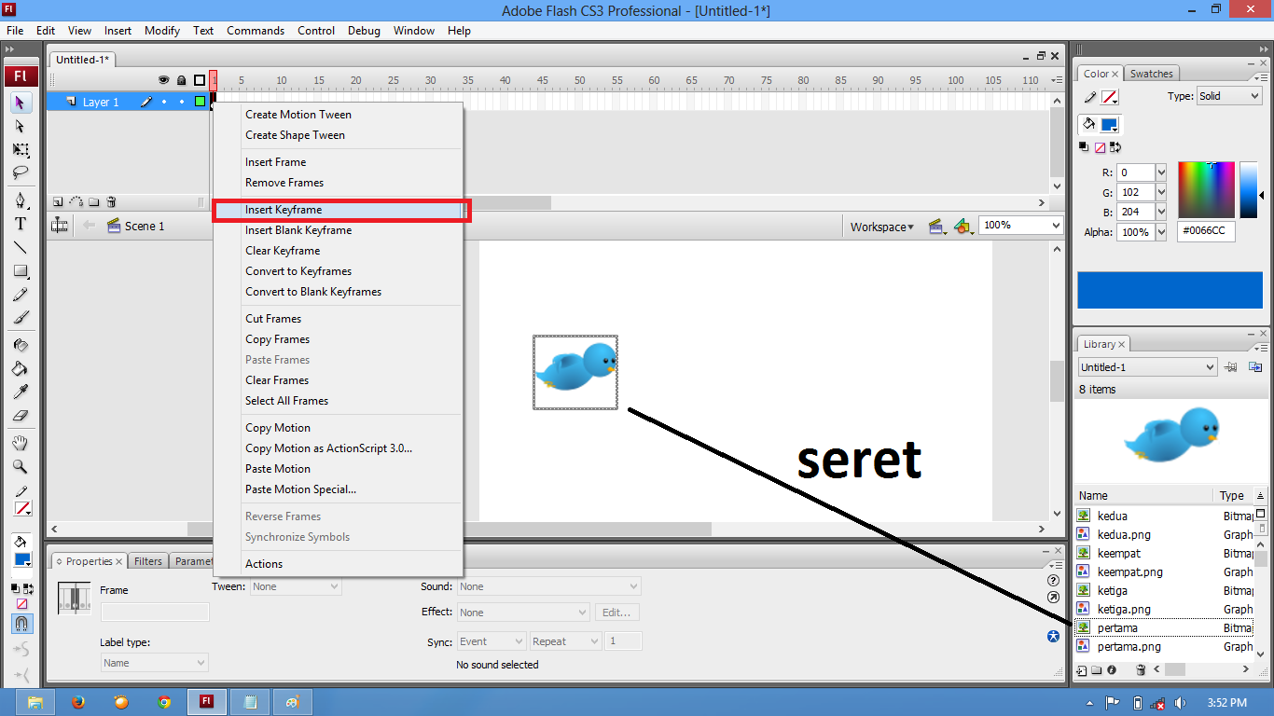This screenshot has height=716, width=1274.
Task: Select the Rectangle tool
Action: [x=21, y=271]
